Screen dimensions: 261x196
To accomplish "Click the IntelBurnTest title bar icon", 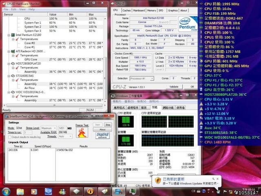I will pyautogui.click(x=7, y=116).
